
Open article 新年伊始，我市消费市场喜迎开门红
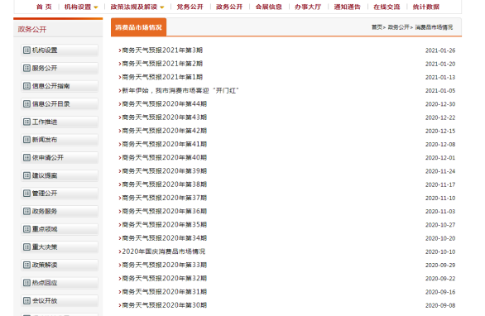click(x=180, y=91)
